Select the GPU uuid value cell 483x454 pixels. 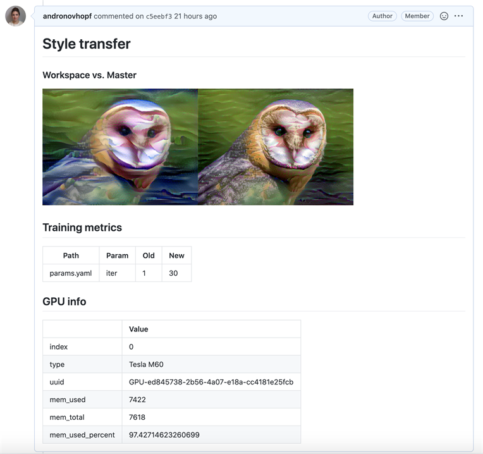tap(211, 382)
